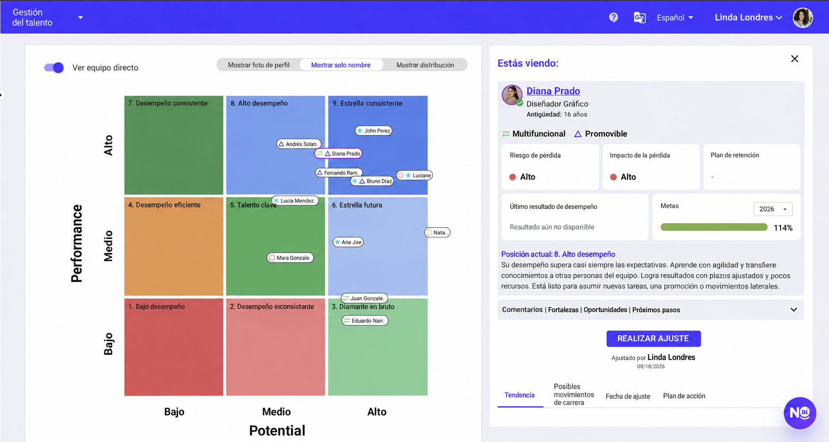
Task: Select Fernando Ram chip on grid
Action: point(338,173)
